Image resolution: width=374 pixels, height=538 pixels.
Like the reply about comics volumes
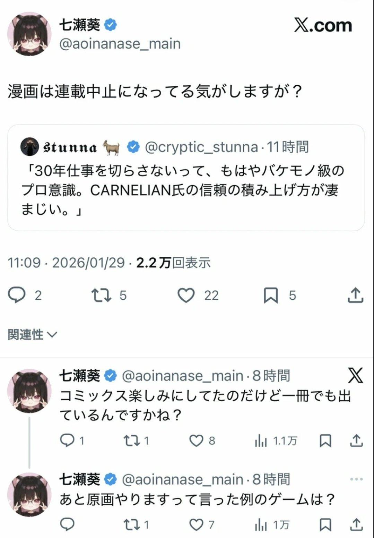(x=196, y=441)
